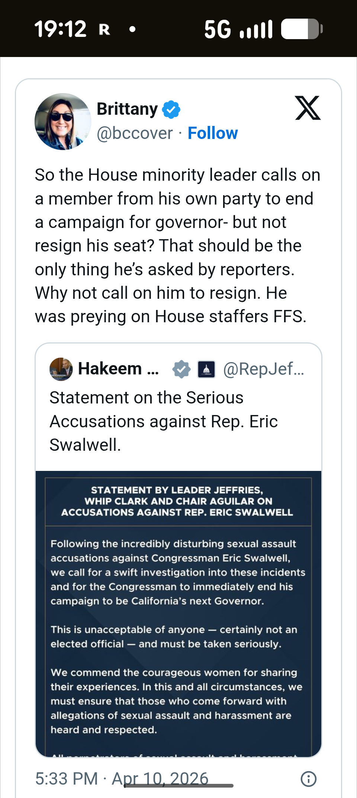357x798 pixels.
Task: Click Brittany's blue verified badge
Action: coord(171,110)
